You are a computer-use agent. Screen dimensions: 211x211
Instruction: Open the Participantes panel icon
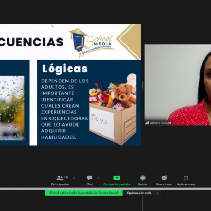click(60, 178)
